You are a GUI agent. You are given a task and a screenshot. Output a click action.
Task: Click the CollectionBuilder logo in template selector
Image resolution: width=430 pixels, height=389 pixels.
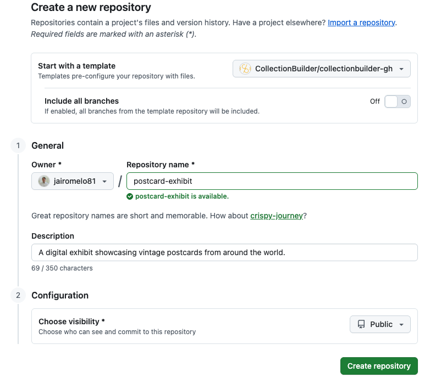(245, 69)
